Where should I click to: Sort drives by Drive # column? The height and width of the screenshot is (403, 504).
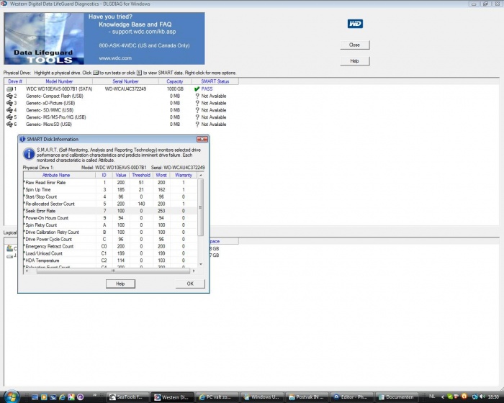click(15, 81)
